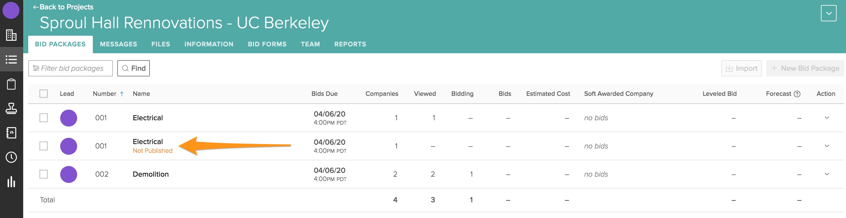Open the address book sidebar icon

(11, 133)
